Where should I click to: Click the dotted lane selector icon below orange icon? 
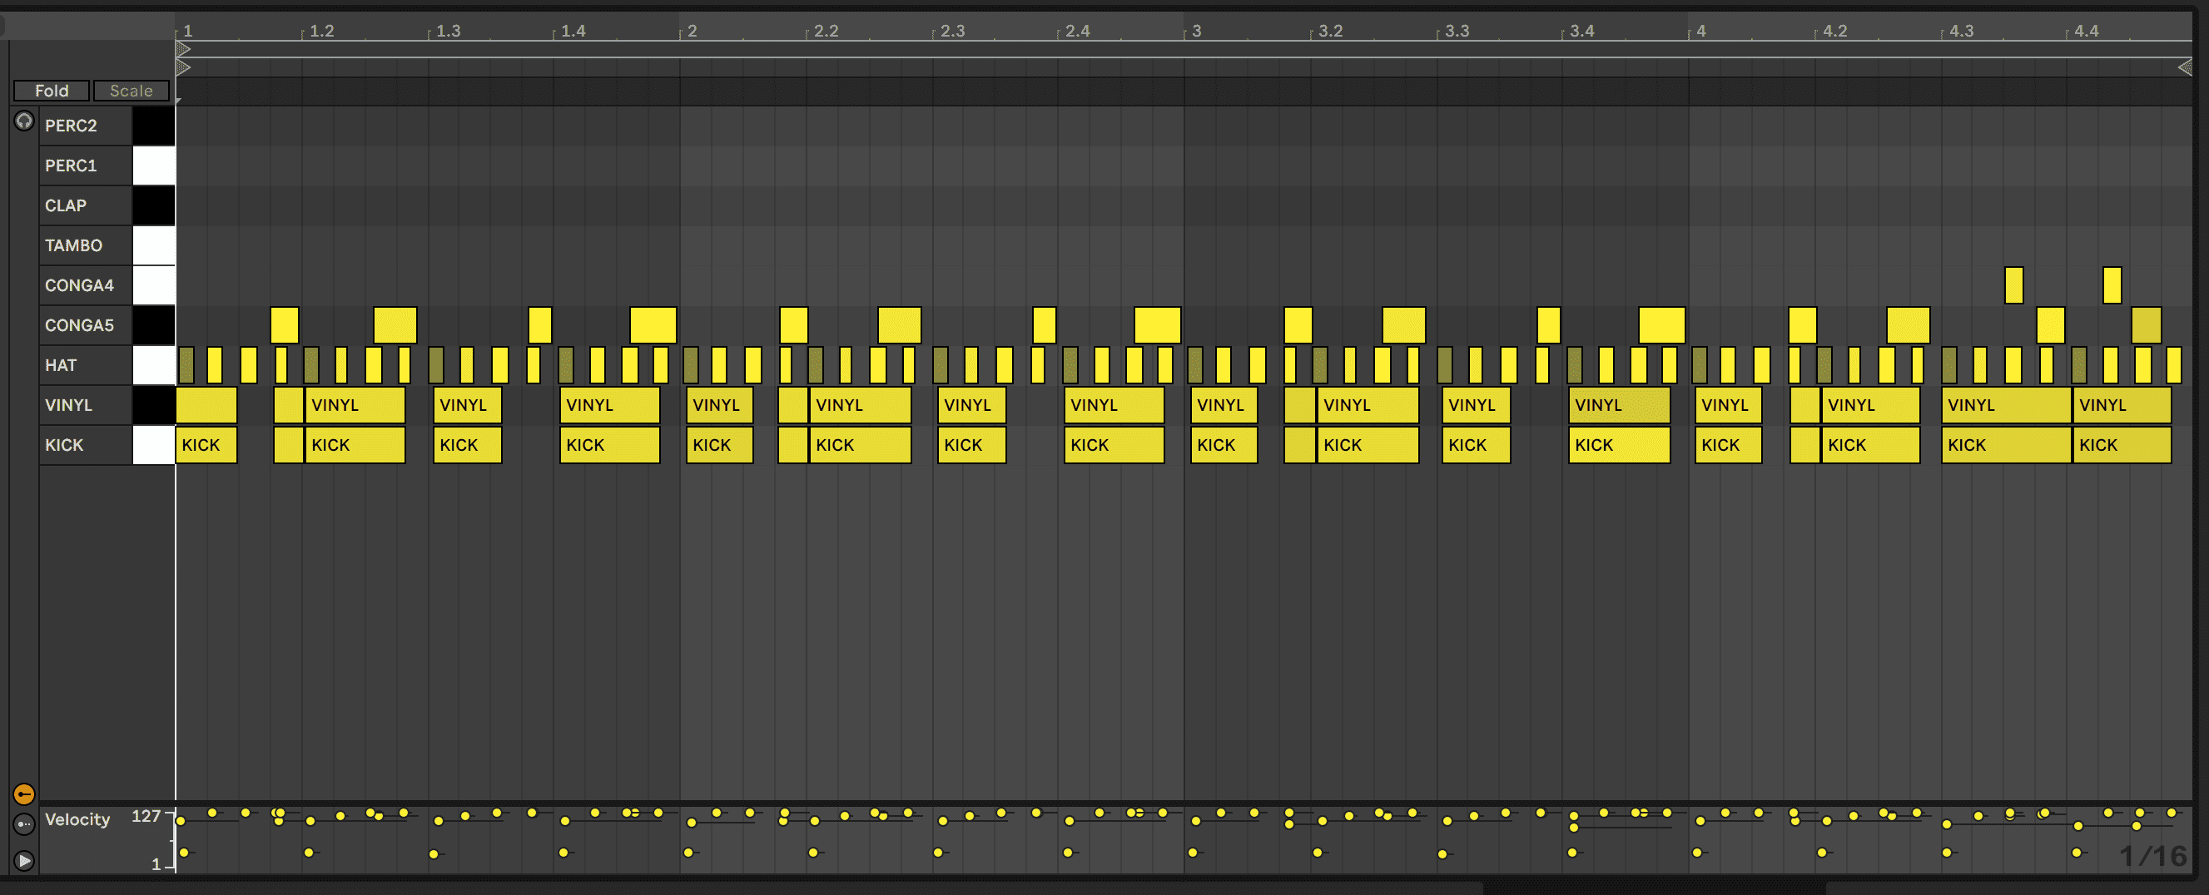[24, 824]
